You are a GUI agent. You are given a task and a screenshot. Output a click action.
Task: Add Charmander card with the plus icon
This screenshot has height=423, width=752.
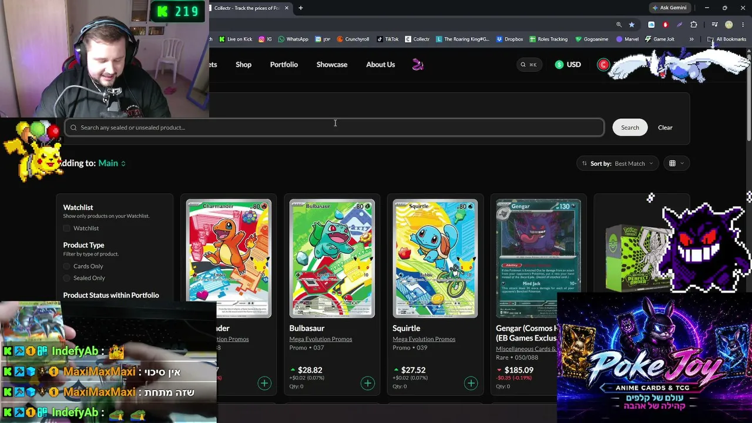tap(264, 384)
